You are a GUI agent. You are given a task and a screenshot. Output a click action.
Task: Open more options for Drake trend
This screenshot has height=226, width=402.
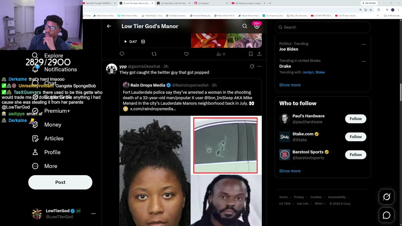tap(364, 61)
